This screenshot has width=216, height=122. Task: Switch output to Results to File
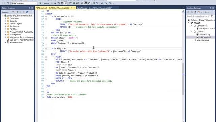pyautogui.click(x=89, y=3)
